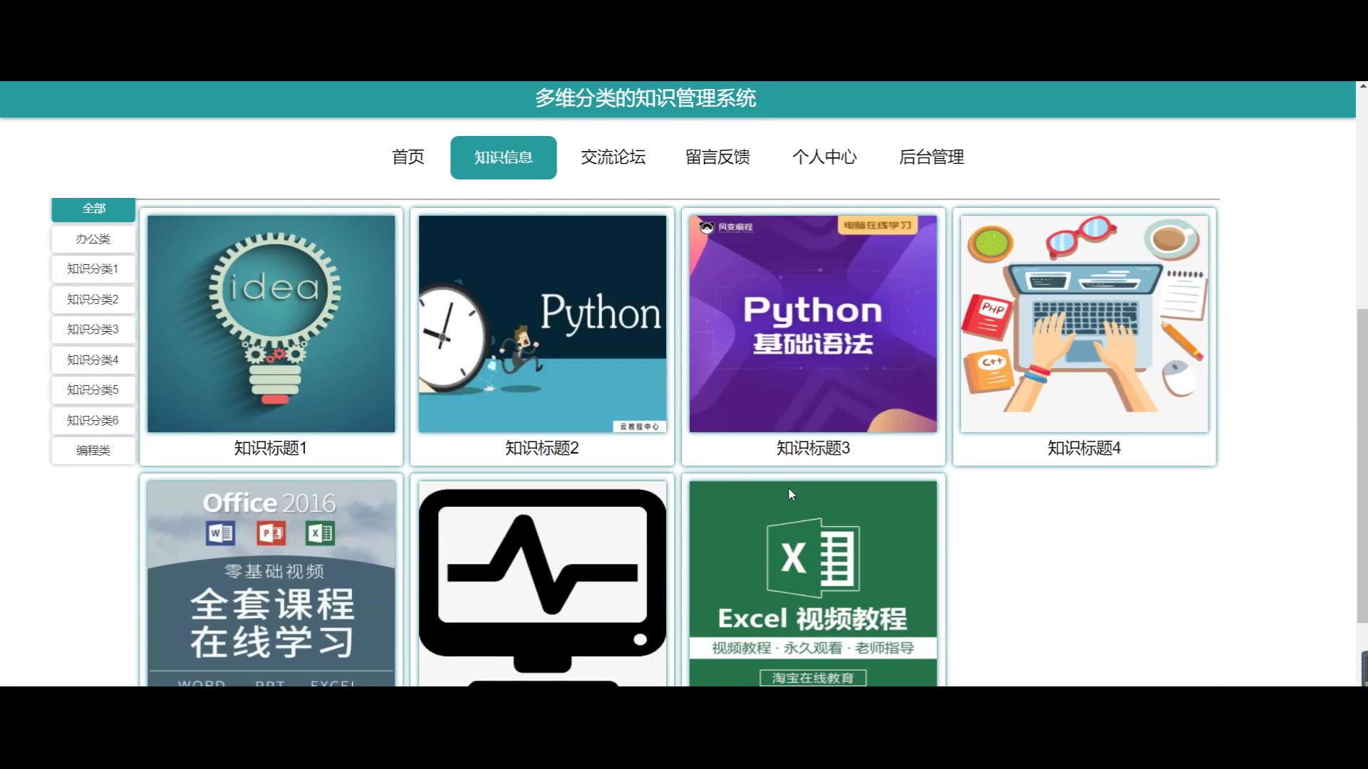Open the Python clock image thumbnail
This screenshot has height=769, width=1368.
pyautogui.click(x=542, y=324)
